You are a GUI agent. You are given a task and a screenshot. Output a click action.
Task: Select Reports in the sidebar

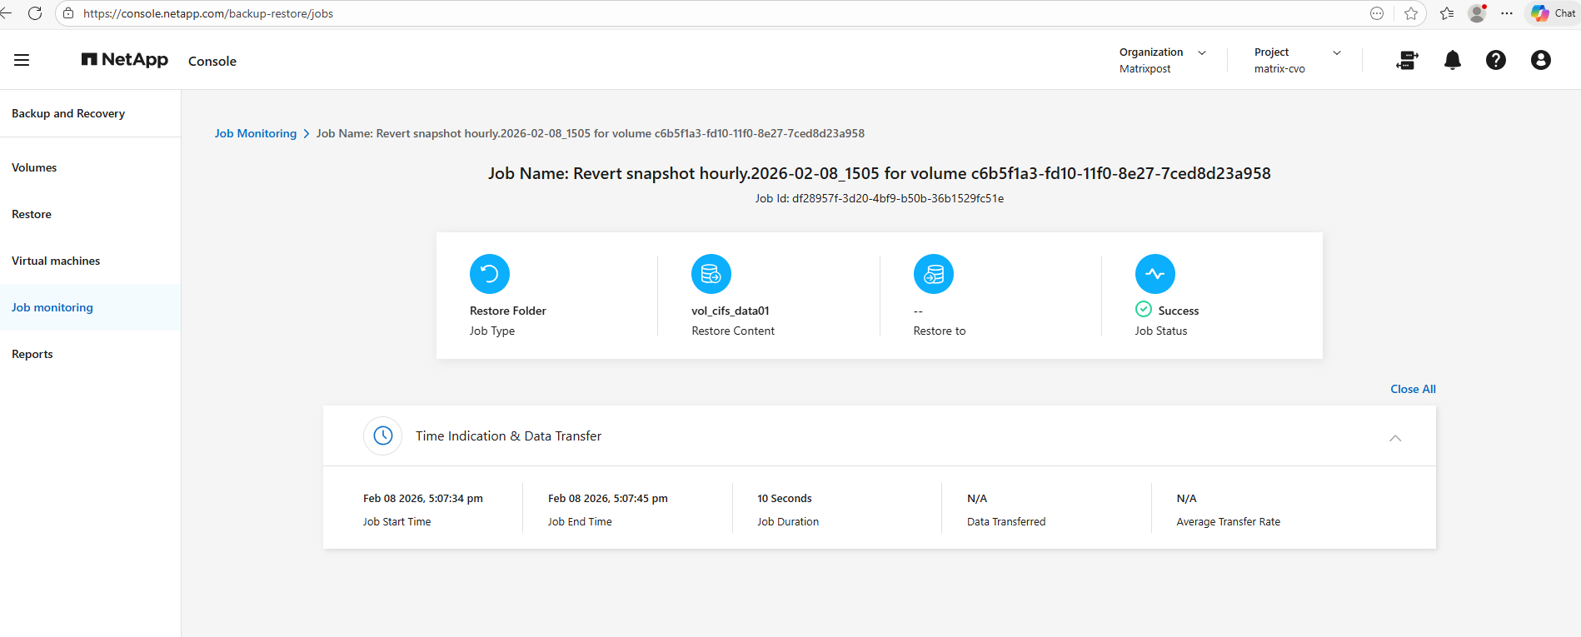coord(32,354)
